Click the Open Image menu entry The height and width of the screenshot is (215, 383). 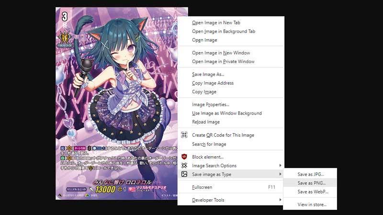pos(231,40)
